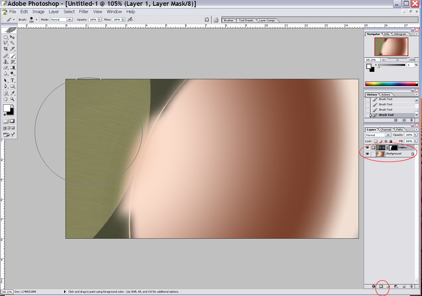Switch to Quick Mask mode
Image resolution: width=422 pixels, height=296 pixels.
(12, 121)
